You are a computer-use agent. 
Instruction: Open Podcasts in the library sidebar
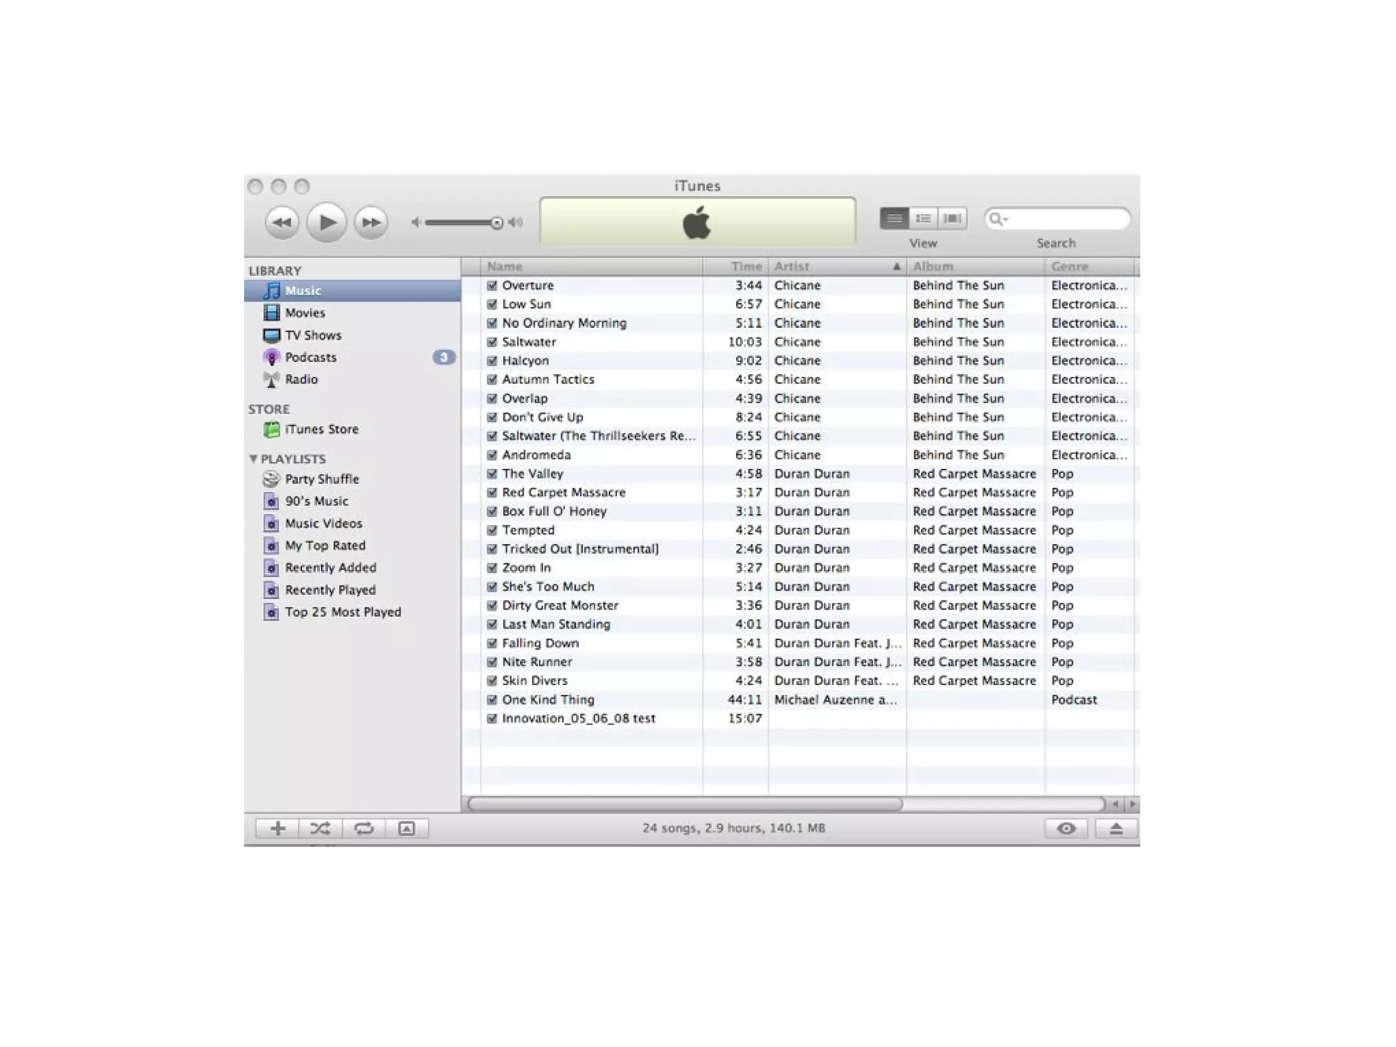pos(310,357)
